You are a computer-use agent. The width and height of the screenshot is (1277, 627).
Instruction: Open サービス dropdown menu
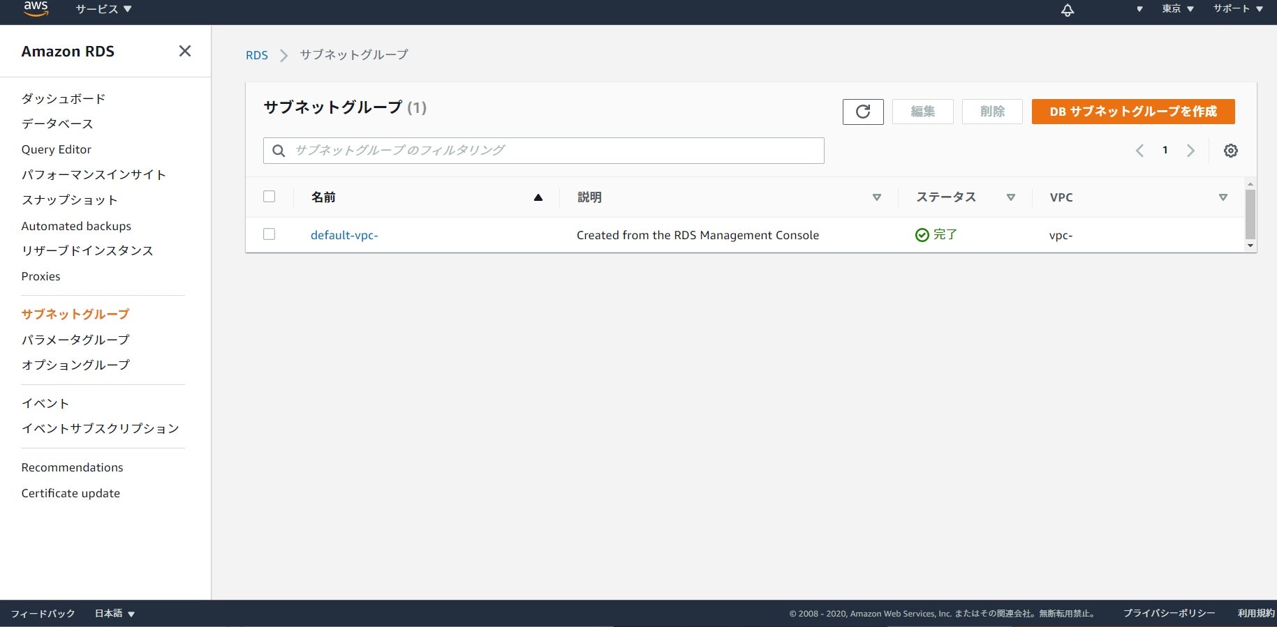(103, 9)
